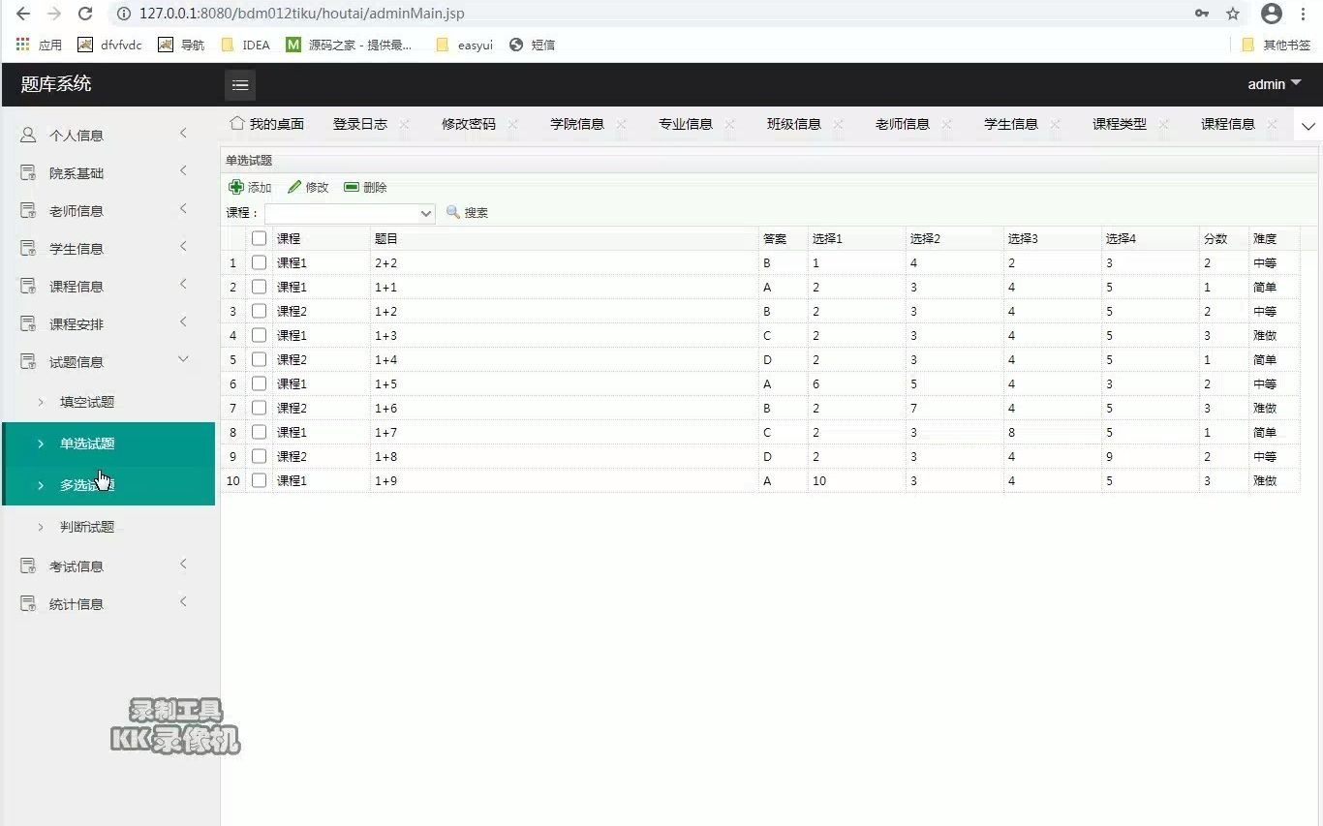Collapse the 试题信息 menu chevron
Screen dimensions: 1323x826
(x=183, y=359)
